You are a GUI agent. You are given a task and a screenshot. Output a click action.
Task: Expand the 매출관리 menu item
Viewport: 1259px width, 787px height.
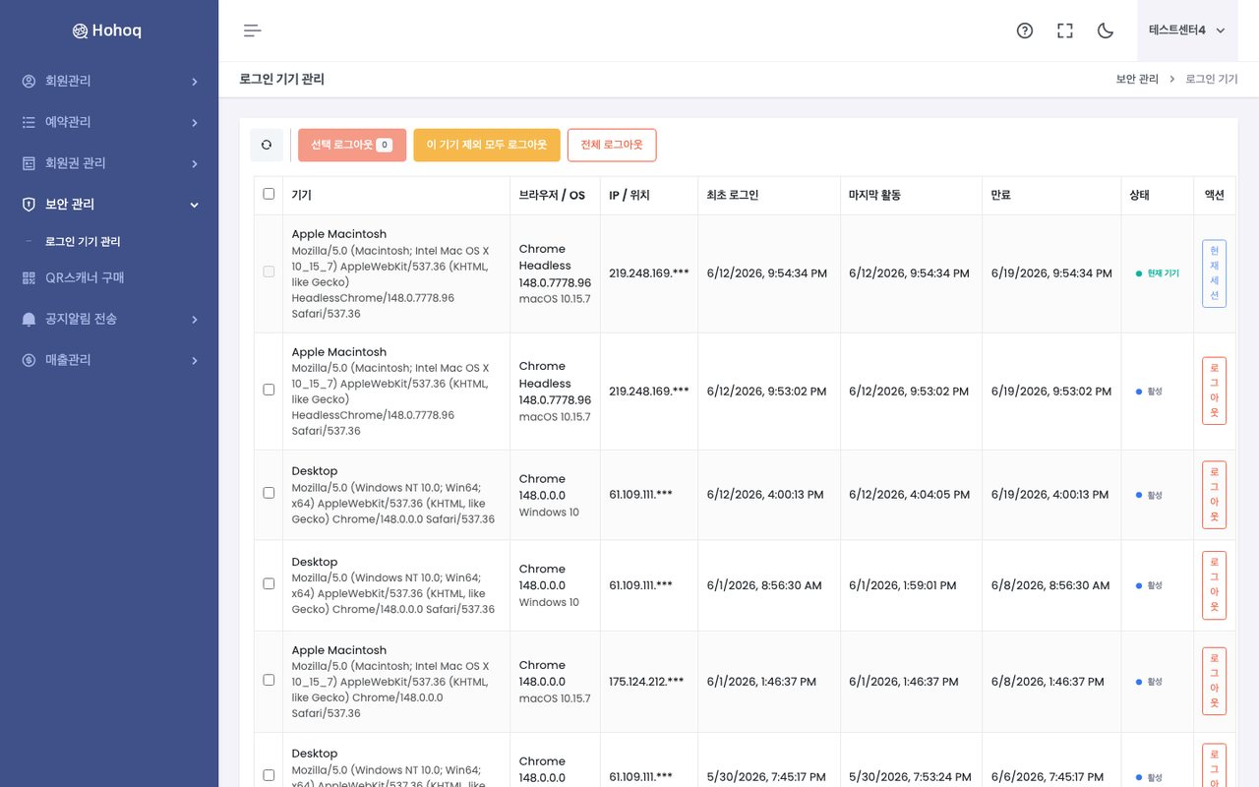(109, 360)
